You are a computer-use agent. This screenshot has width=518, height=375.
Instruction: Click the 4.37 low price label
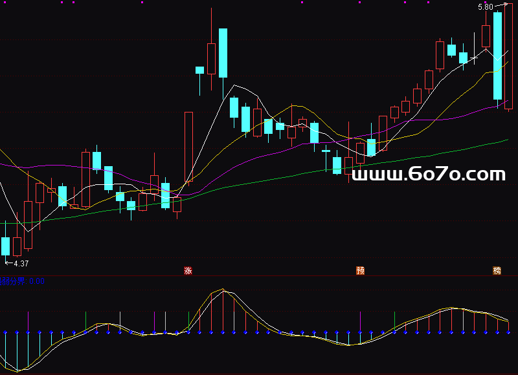click(x=21, y=264)
